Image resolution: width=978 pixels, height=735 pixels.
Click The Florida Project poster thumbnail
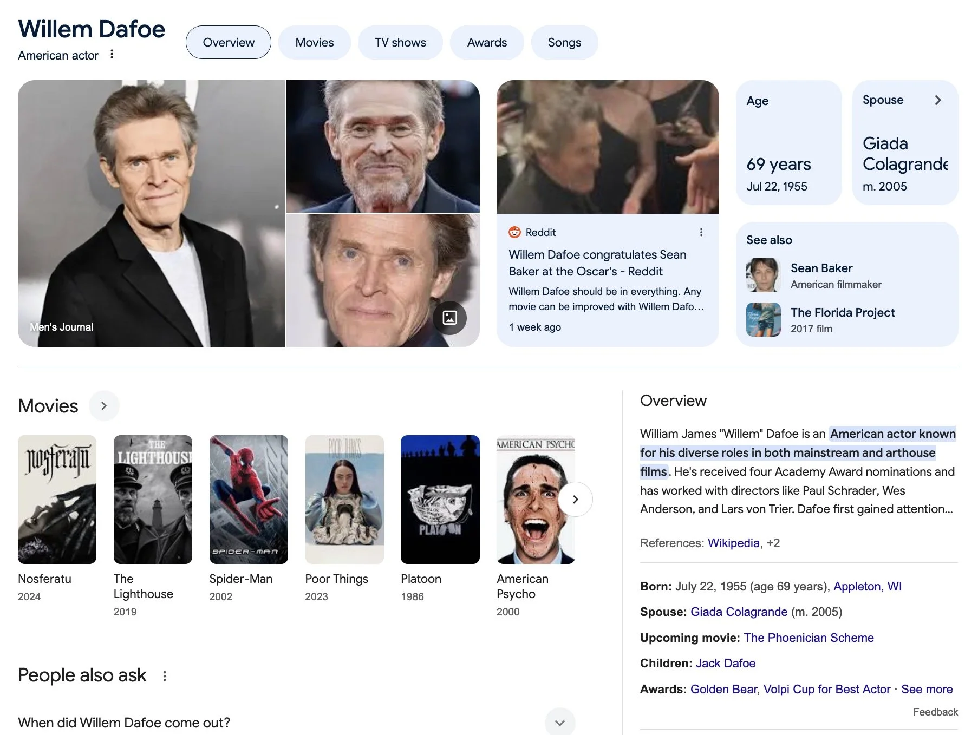pyautogui.click(x=764, y=319)
